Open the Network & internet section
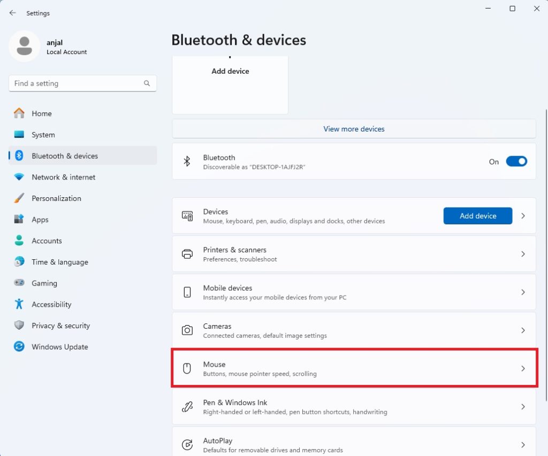548x456 pixels. [x=18, y=177]
